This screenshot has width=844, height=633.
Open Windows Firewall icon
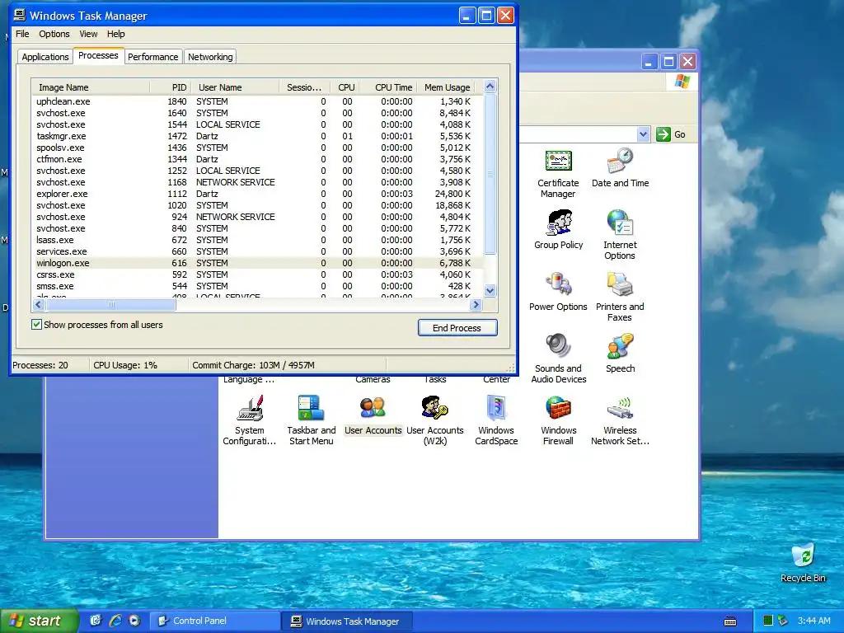[558, 408]
